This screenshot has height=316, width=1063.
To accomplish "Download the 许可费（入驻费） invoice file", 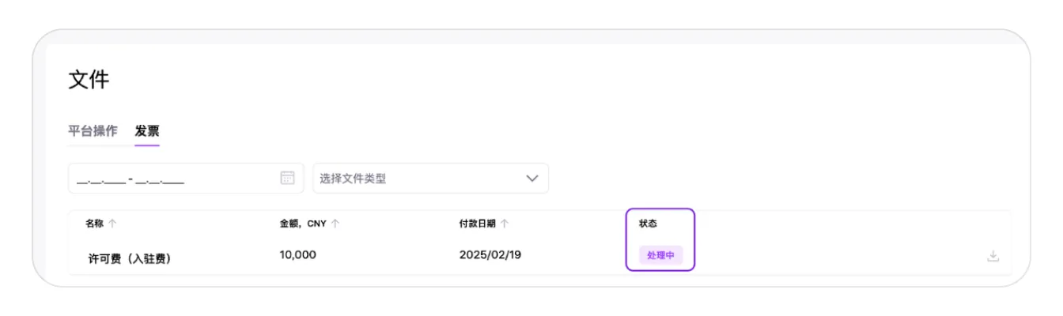I will tap(993, 256).
